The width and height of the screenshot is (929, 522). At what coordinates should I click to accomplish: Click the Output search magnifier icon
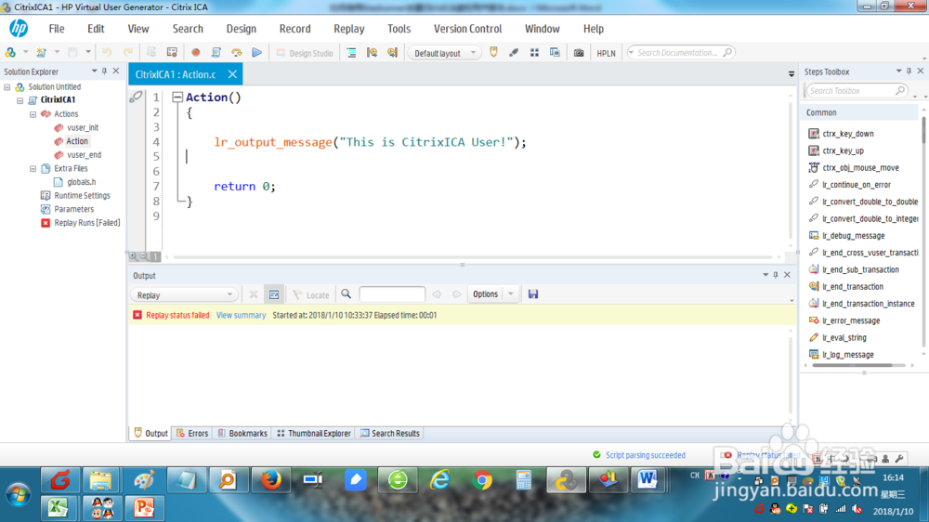click(346, 294)
